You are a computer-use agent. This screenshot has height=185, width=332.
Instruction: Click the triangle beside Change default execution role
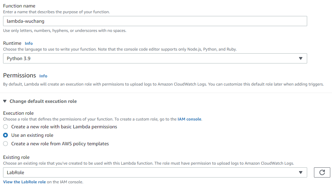pos(5,101)
